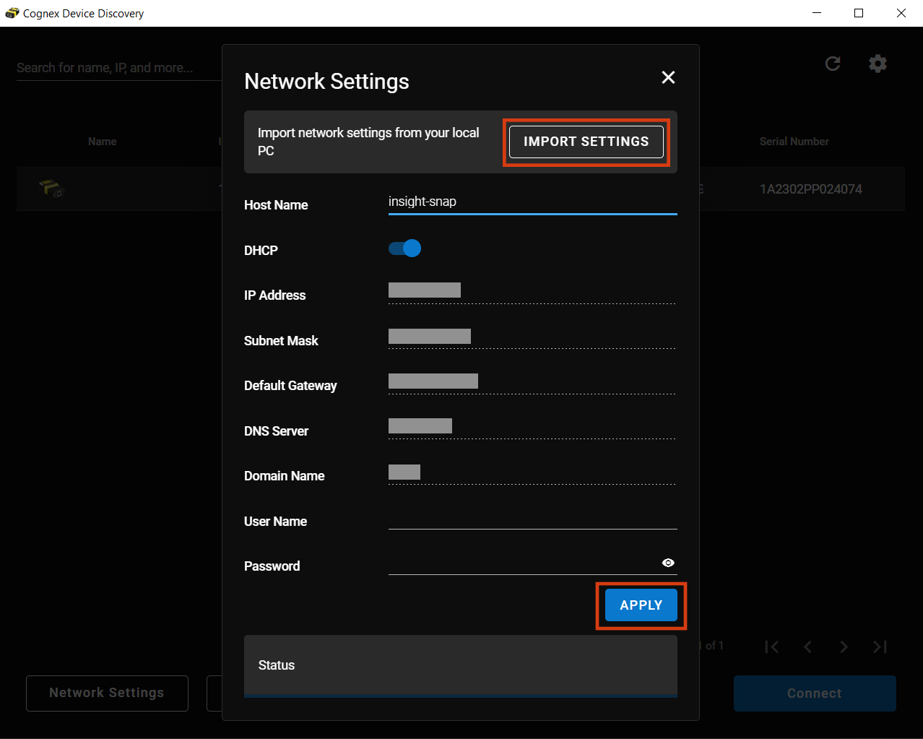
Task: Click the Host Name input field
Action: point(532,202)
